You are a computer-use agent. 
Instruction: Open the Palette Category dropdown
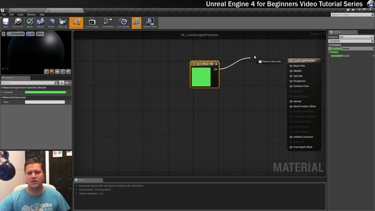click(356, 37)
